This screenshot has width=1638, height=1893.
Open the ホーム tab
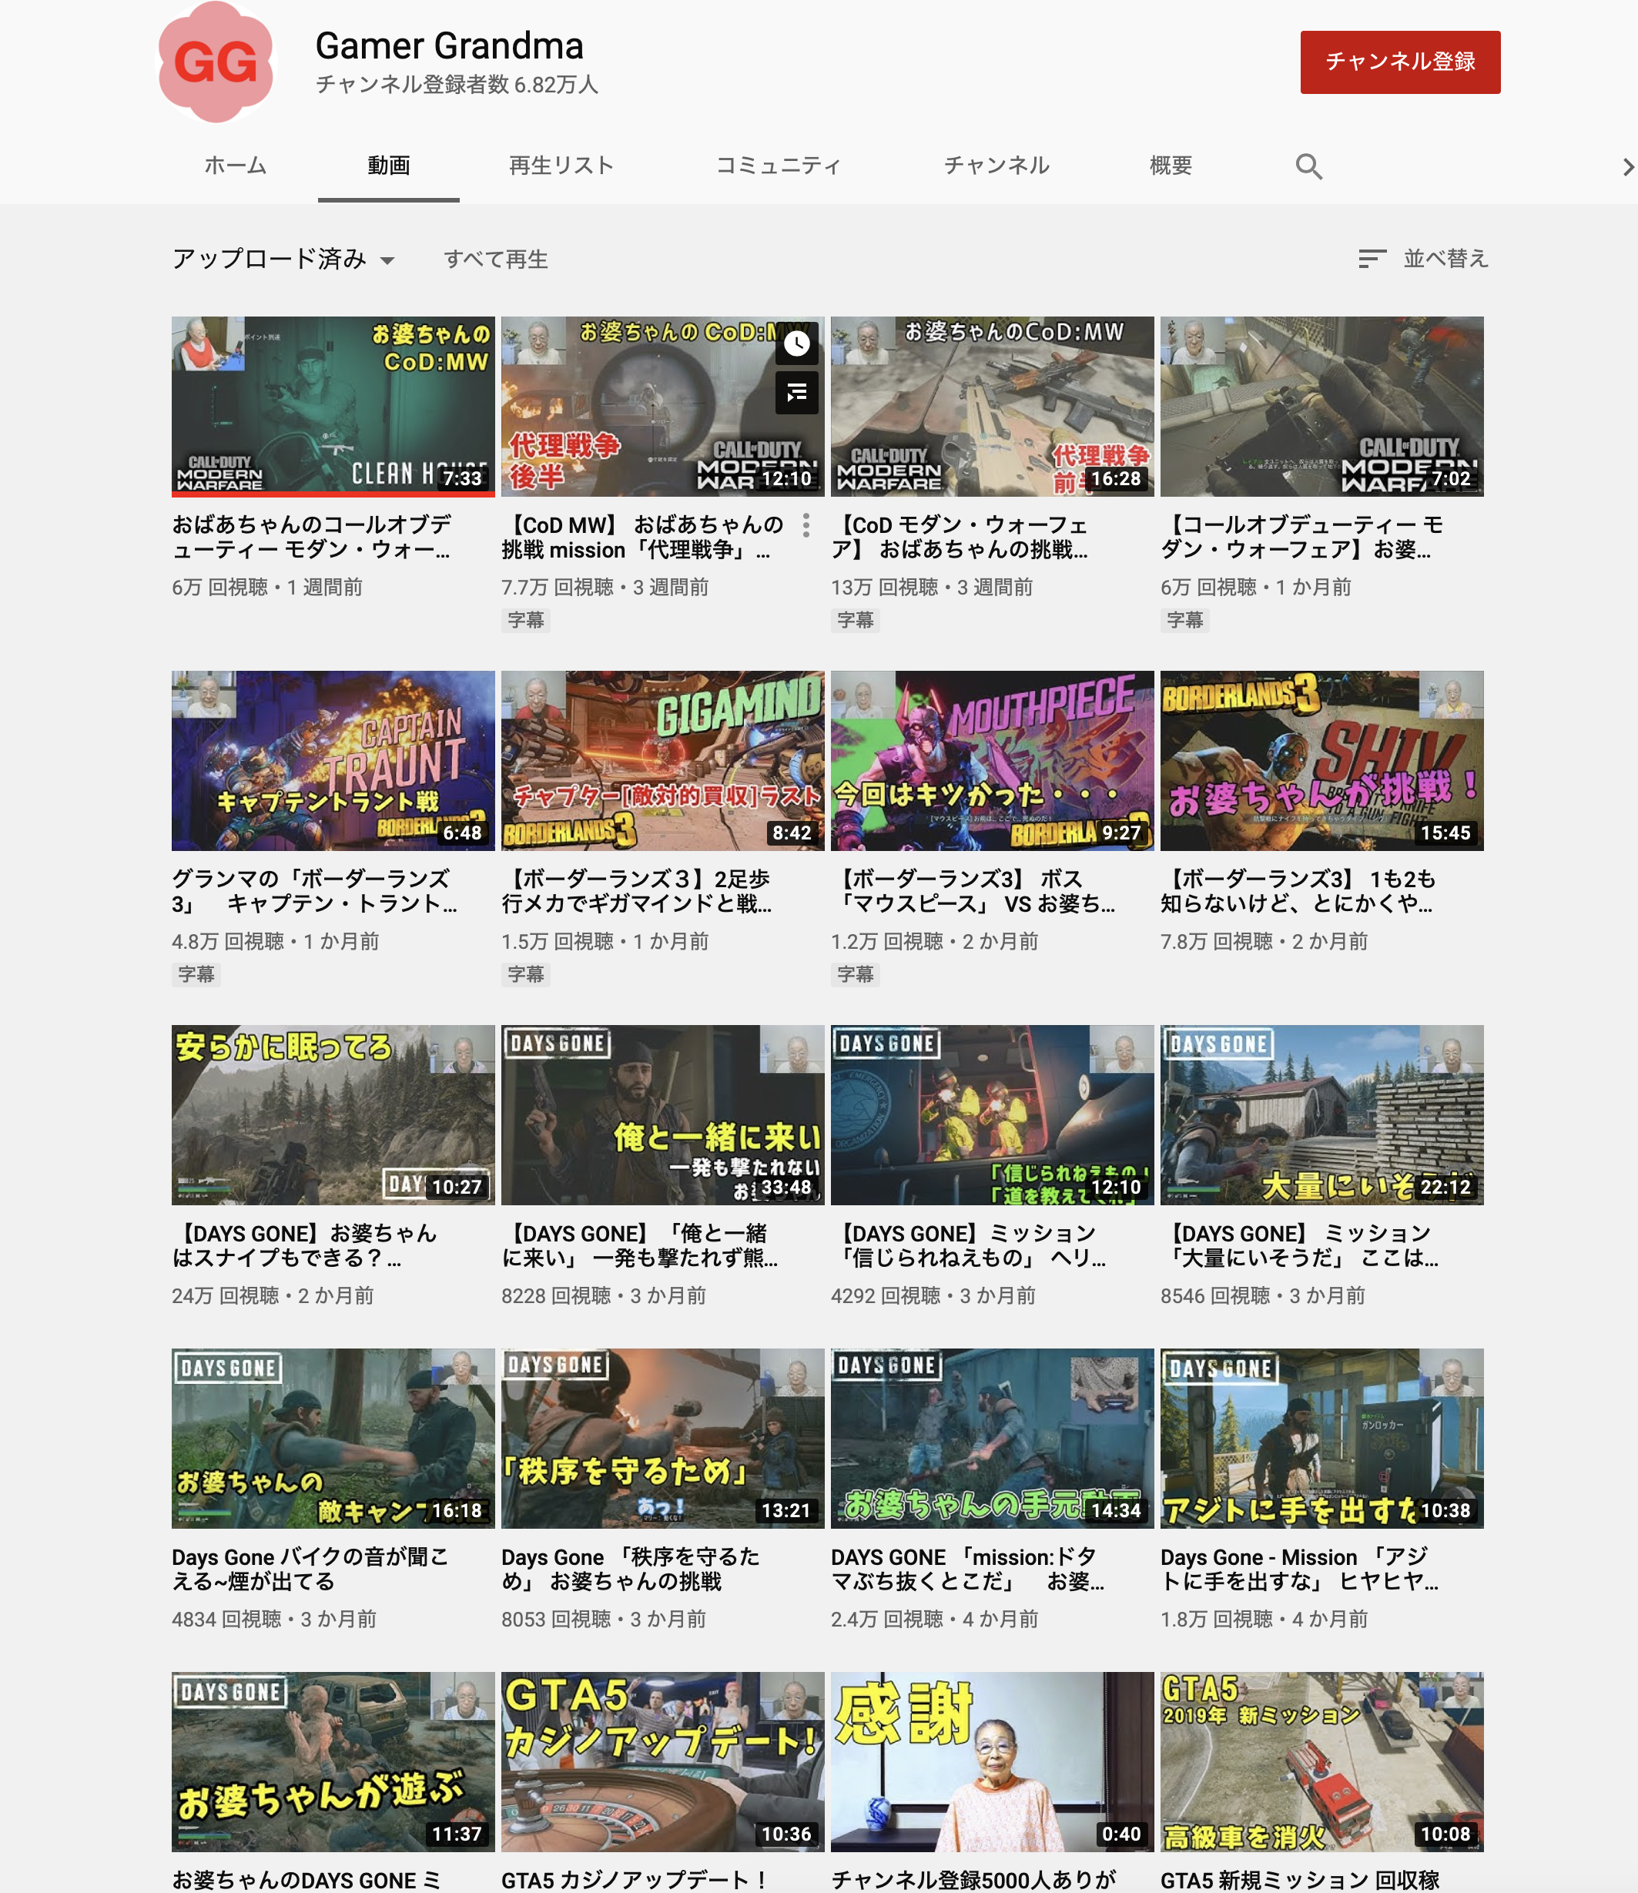[x=235, y=166]
